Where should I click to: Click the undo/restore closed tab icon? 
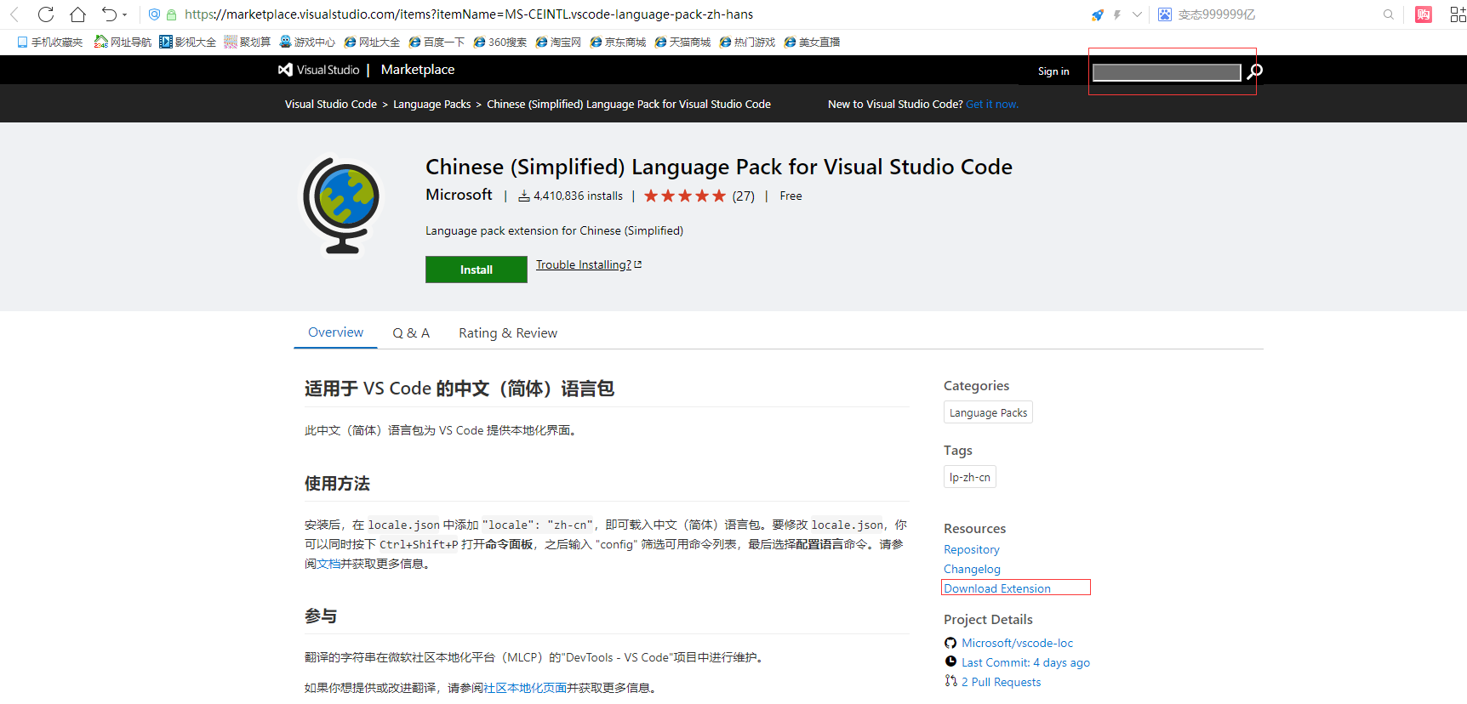pyautogui.click(x=109, y=14)
